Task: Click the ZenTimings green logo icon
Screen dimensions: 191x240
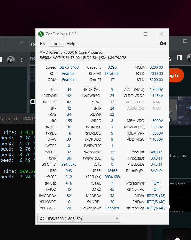Action: tap(41, 34)
